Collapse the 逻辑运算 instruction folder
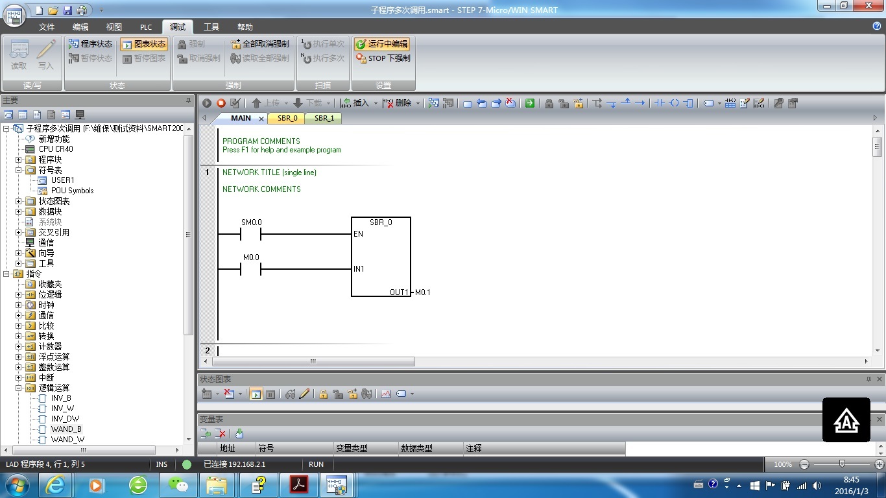 pos(19,388)
